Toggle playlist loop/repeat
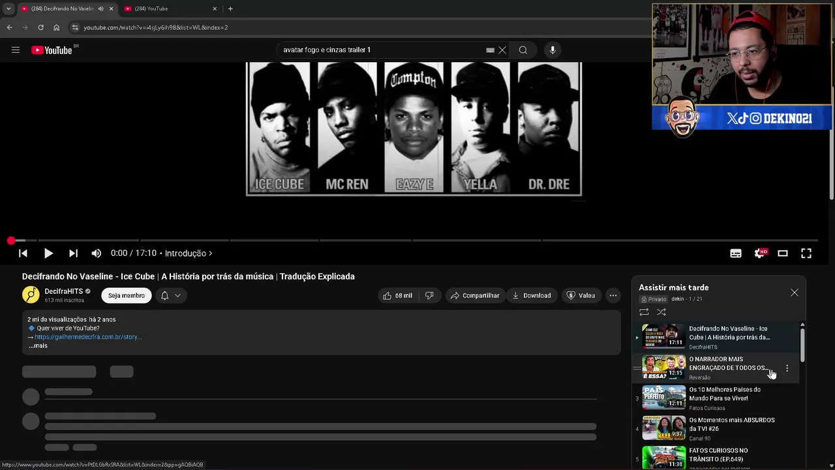 tap(644, 312)
